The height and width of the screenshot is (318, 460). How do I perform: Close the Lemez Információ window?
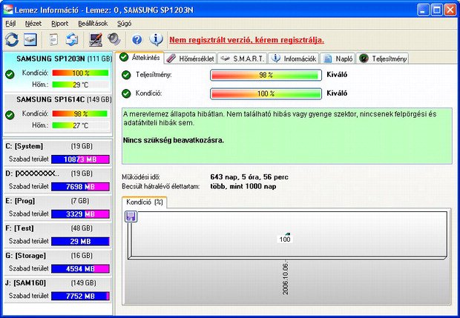450,10
